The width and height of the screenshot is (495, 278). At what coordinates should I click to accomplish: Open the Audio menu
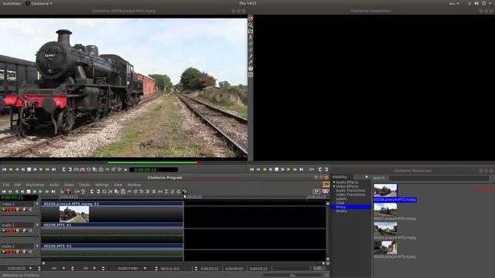(x=54, y=185)
